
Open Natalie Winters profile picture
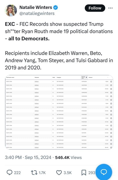(11, 10)
